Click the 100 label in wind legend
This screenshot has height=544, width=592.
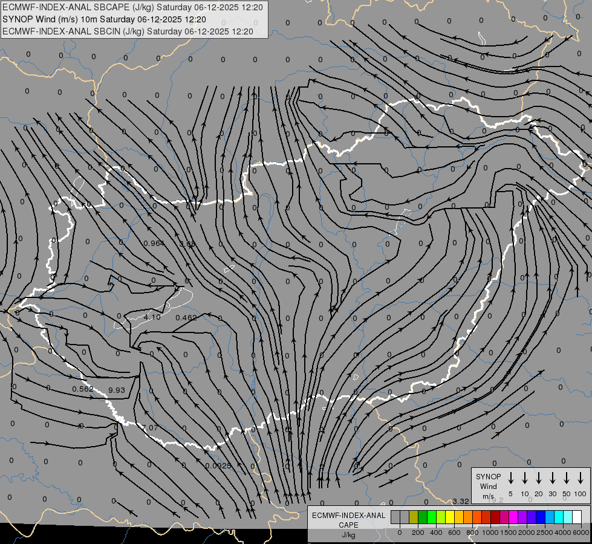click(581, 494)
